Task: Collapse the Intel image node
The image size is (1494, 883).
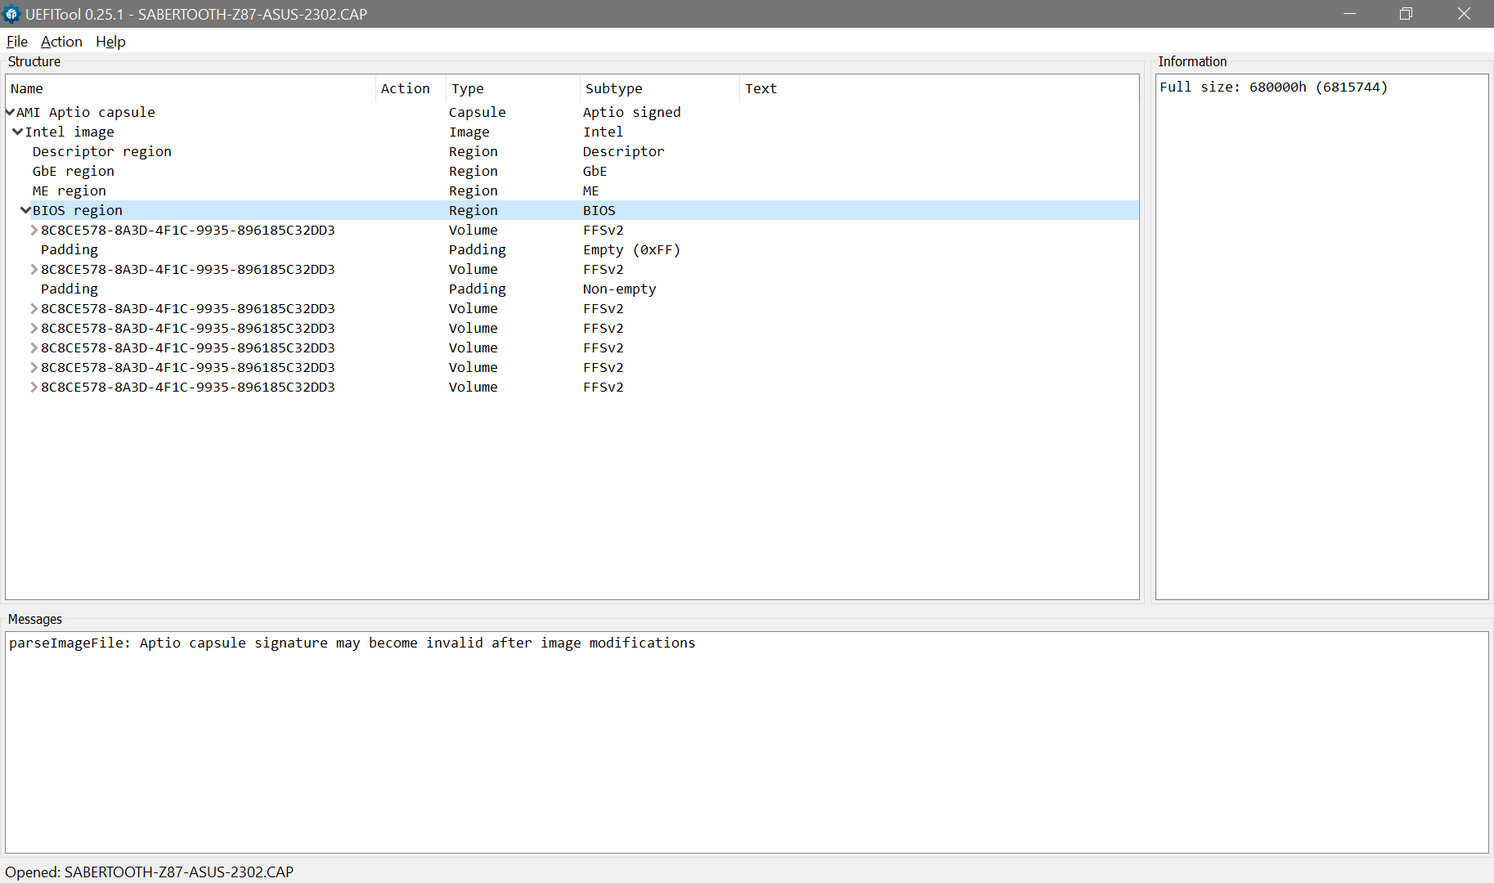Action: [x=17, y=132]
